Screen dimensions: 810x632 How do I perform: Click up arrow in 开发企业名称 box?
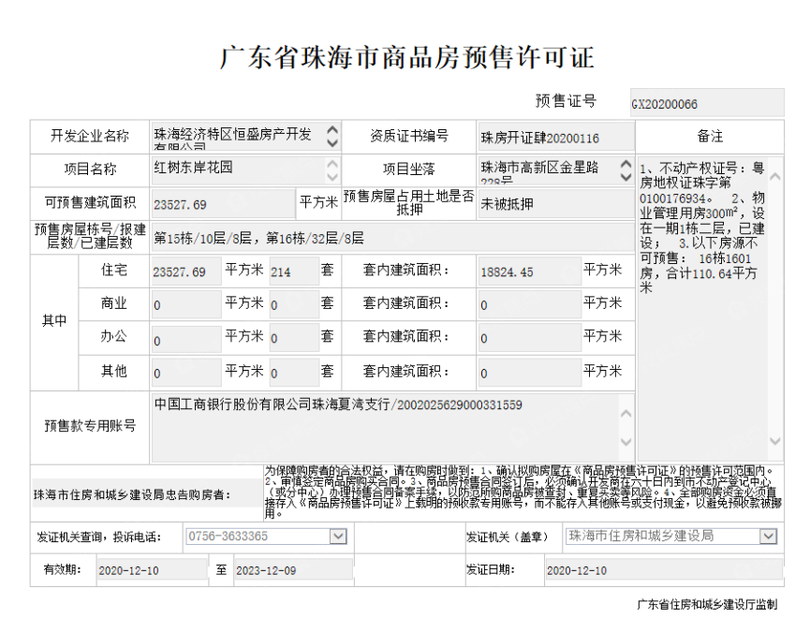click(x=332, y=129)
